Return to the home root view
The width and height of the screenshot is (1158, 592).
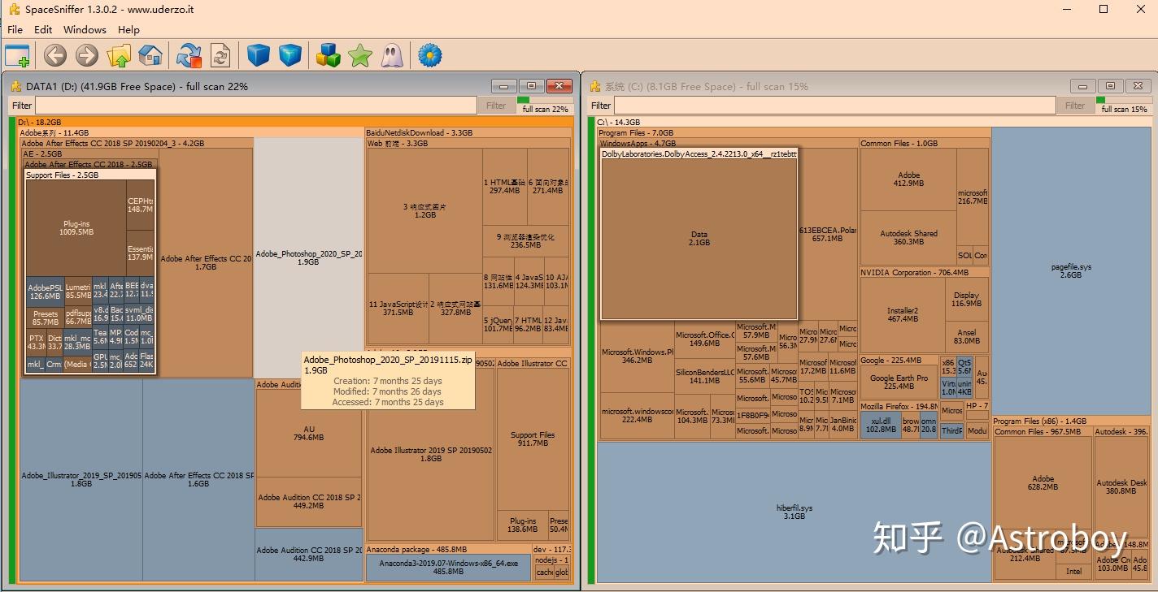coord(150,55)
